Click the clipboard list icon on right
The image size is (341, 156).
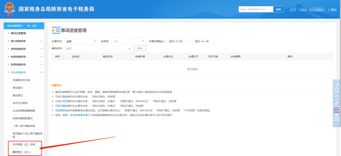click(336, 117)
